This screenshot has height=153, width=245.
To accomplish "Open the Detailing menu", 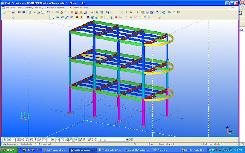I will [39, 7].
